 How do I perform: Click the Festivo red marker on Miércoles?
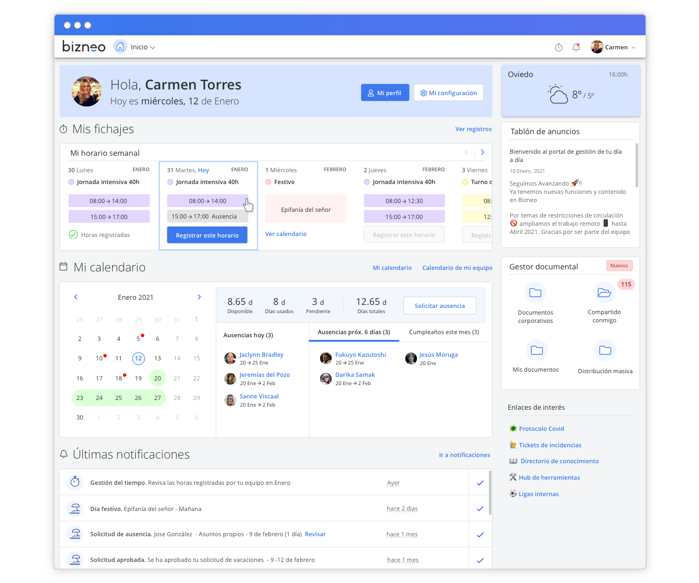(x=268, y=182)
